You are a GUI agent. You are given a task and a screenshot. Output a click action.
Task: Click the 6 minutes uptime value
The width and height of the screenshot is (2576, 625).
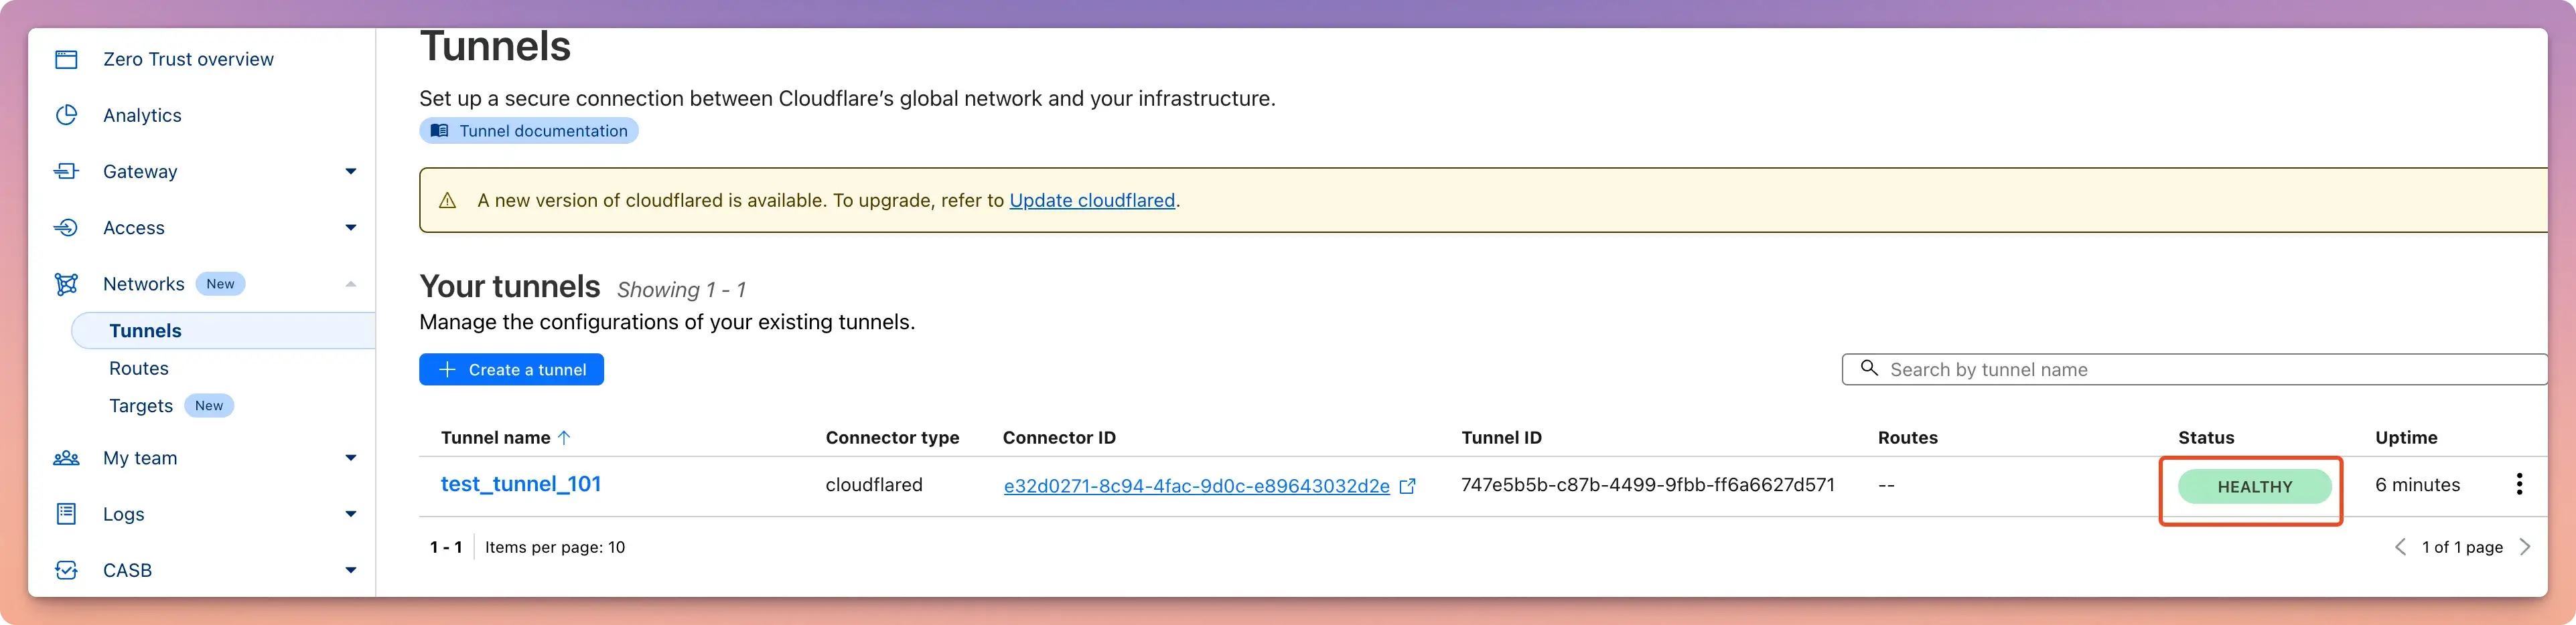(x=2417, y=484)
